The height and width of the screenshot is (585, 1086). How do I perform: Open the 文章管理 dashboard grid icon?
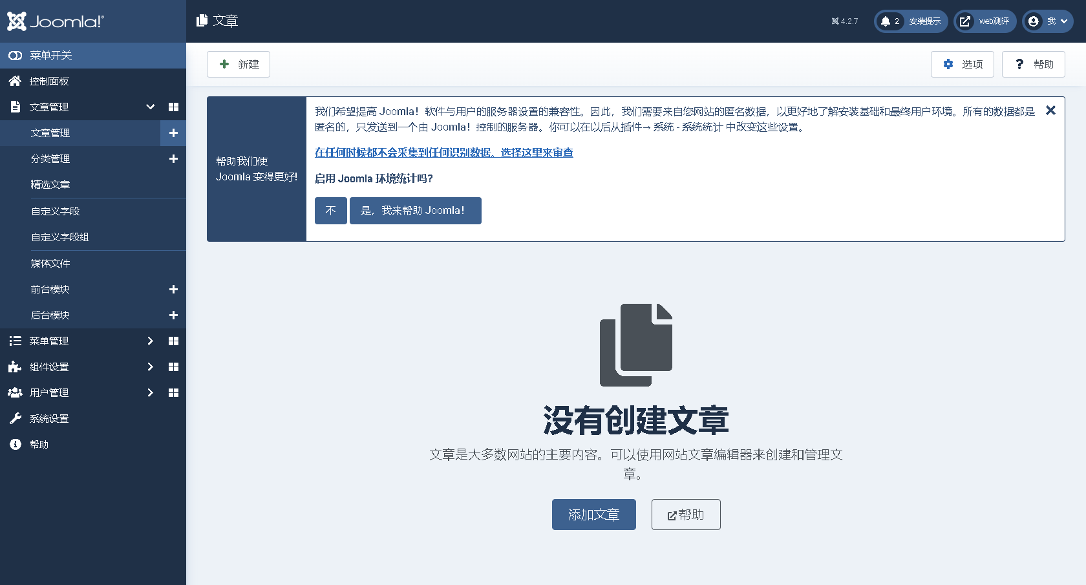(173, 107)
